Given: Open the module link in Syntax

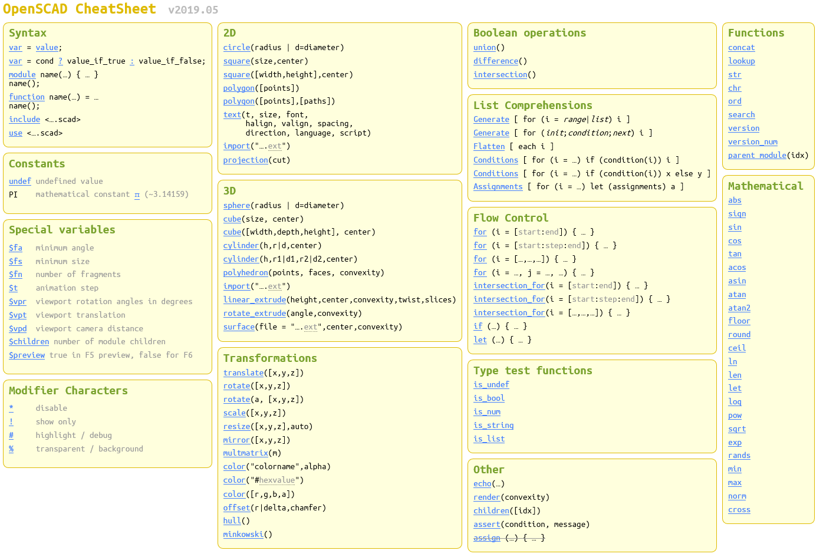Looking at the screenshot, I should click(x=22, y=75).
